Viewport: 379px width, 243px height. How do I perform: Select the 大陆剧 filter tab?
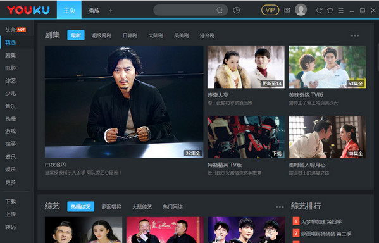156,35
